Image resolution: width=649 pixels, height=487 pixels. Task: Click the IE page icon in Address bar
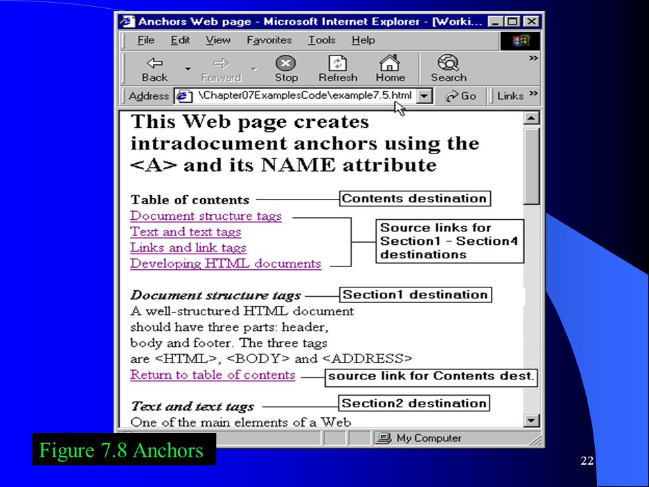point(183,96)
